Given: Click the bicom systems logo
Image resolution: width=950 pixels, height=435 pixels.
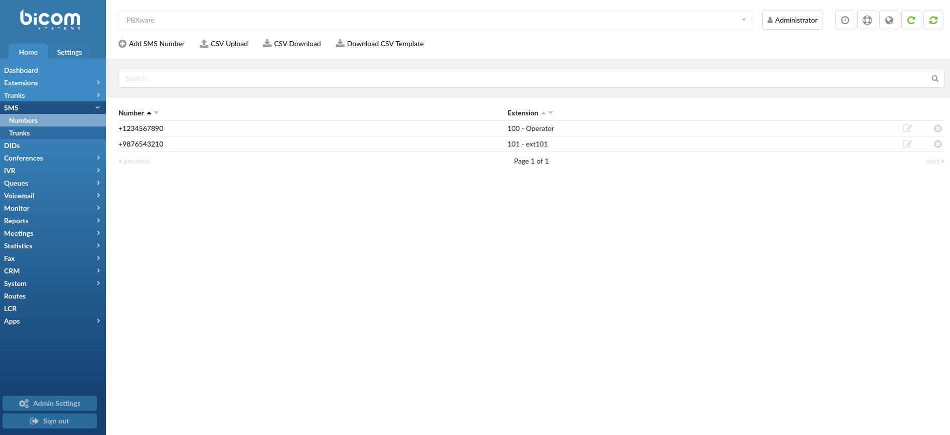Looking at the screenshot, I should pyautogui.click(x=50, y=20).
